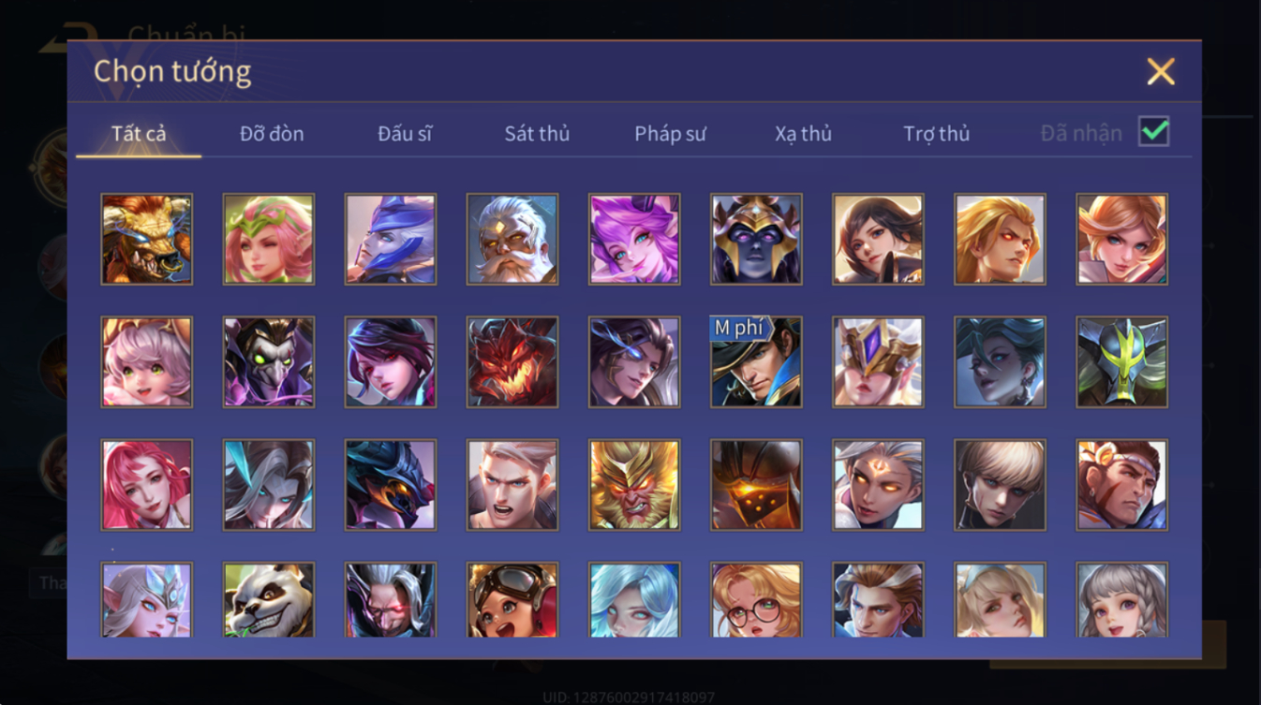Screen dimensions: 1261x705
Task: Choose the hero tagged M phí
Action: [756, 361]
